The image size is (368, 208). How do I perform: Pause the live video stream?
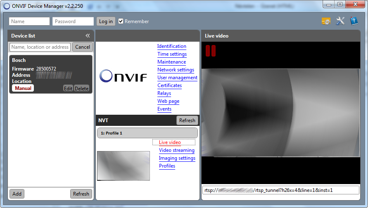(x=211, y=51)
